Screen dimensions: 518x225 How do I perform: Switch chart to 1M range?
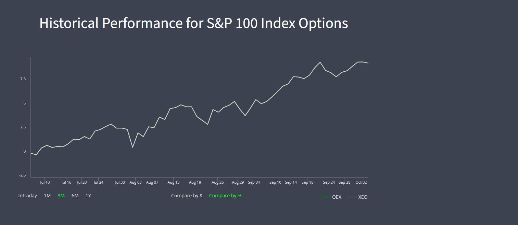[47, 196]
